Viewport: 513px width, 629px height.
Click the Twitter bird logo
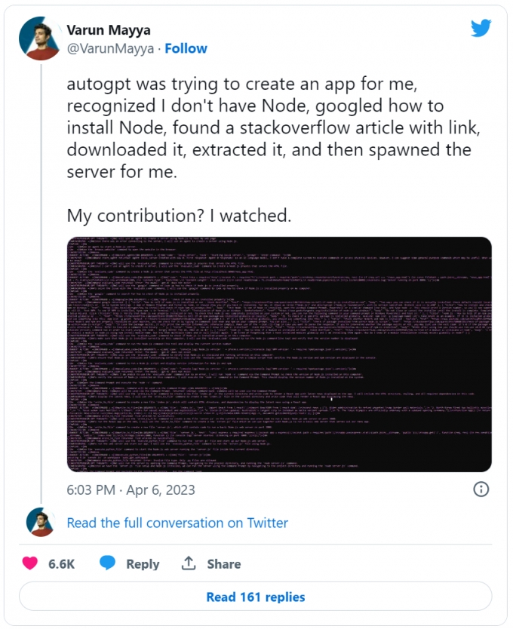tap(481, 28)
